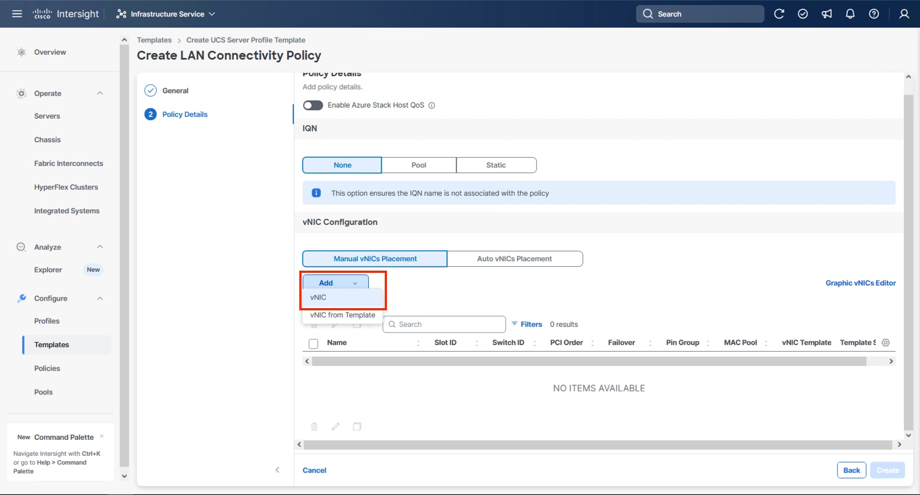Close the Command Palette tip

[x=102, y=437]
